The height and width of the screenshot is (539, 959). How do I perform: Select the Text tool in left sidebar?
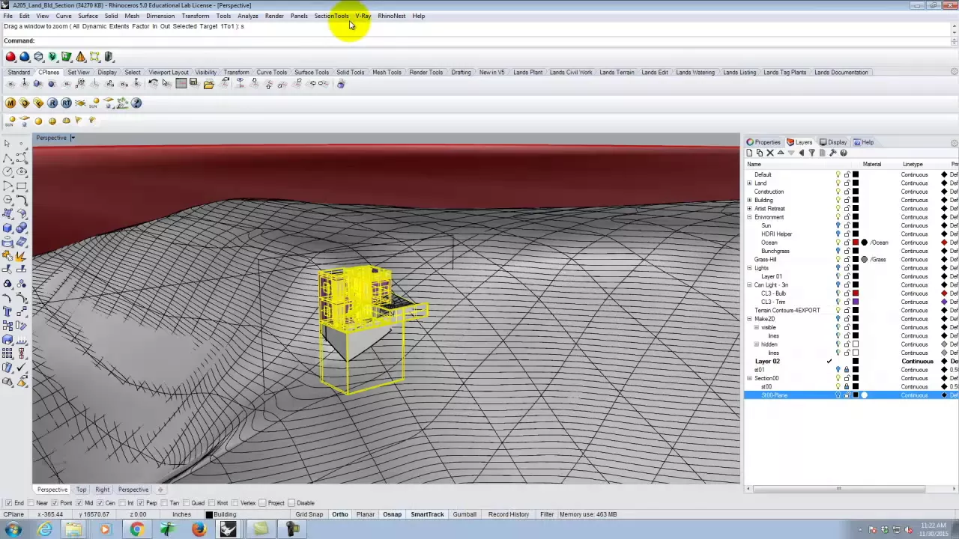[x=7, y=311]
